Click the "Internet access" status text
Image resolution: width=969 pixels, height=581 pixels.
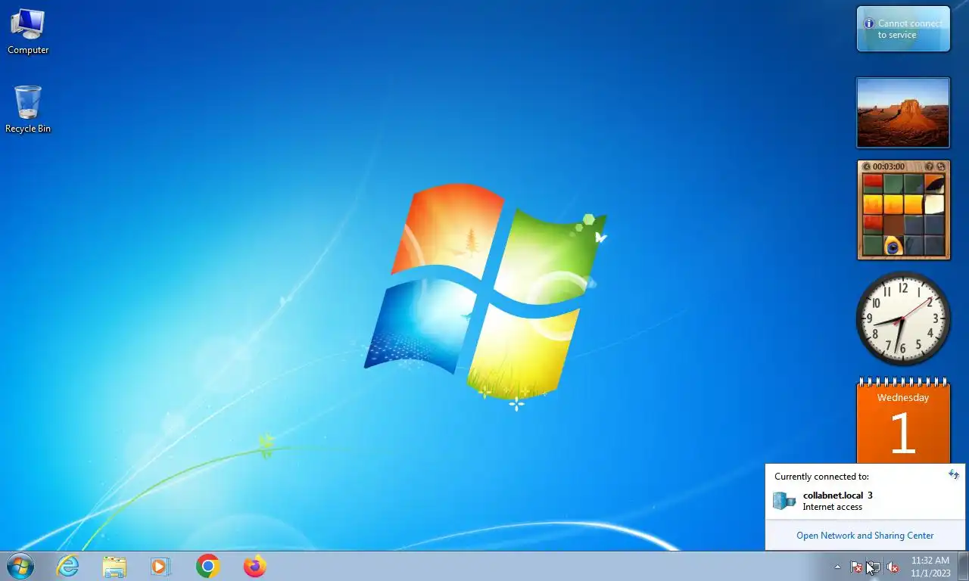[833, 507]
